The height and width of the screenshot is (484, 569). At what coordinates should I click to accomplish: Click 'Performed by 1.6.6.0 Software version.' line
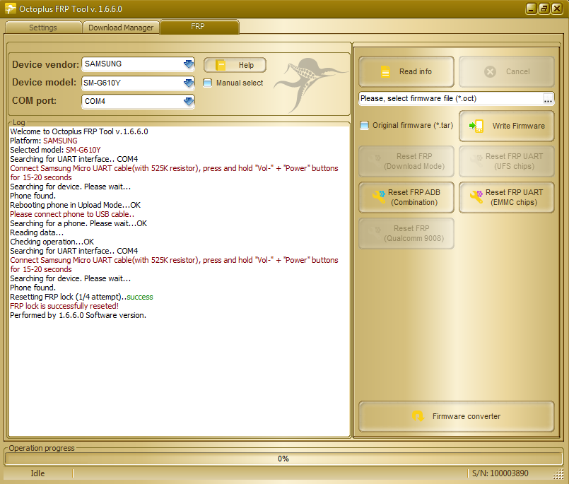[x=78, y=315]
